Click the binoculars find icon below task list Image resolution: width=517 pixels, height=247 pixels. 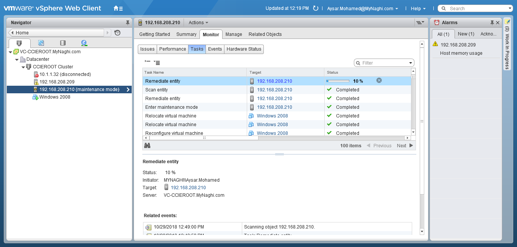pos(147,145)
